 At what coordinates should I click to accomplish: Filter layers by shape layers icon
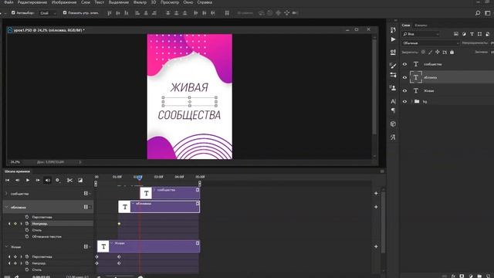tap(479, 34)
